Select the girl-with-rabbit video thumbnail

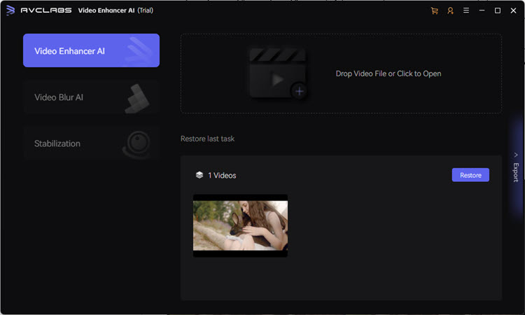(x=240, y=225)
